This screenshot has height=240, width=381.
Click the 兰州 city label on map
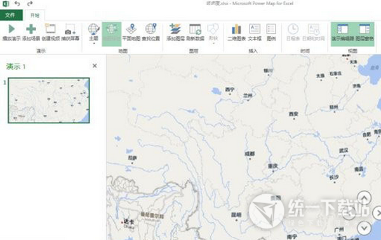248,96
